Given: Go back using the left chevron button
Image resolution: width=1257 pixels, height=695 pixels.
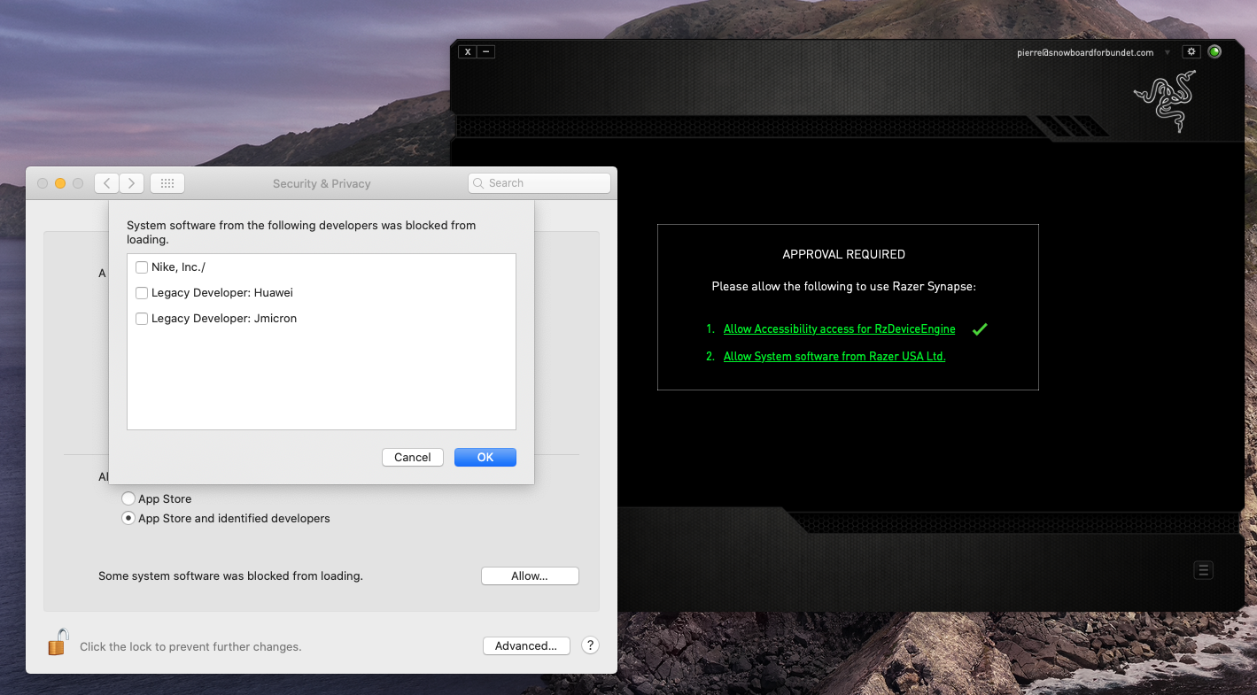Looking at the screenshot, I should click(x=106, y=183).
